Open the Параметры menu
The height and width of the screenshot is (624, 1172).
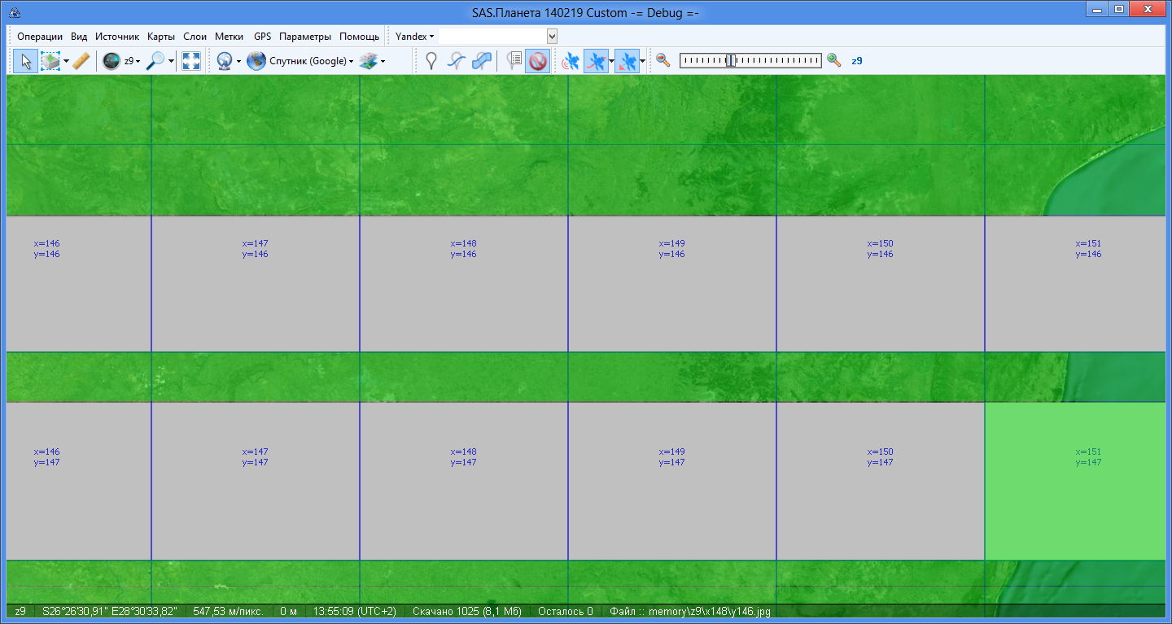click(x=304, y=37)
